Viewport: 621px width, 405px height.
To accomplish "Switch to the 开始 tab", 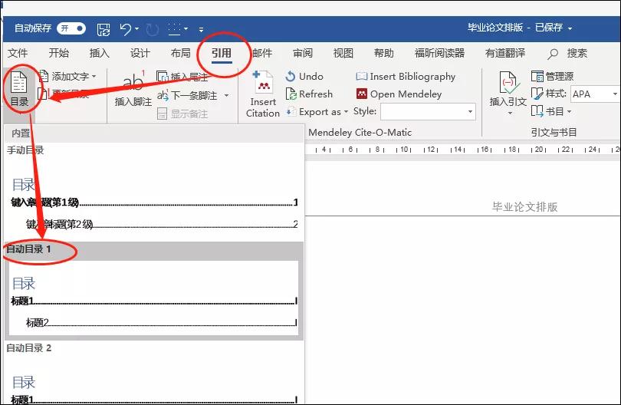I will tap(58, 53).
